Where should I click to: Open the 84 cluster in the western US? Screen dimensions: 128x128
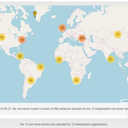(2, 37)
